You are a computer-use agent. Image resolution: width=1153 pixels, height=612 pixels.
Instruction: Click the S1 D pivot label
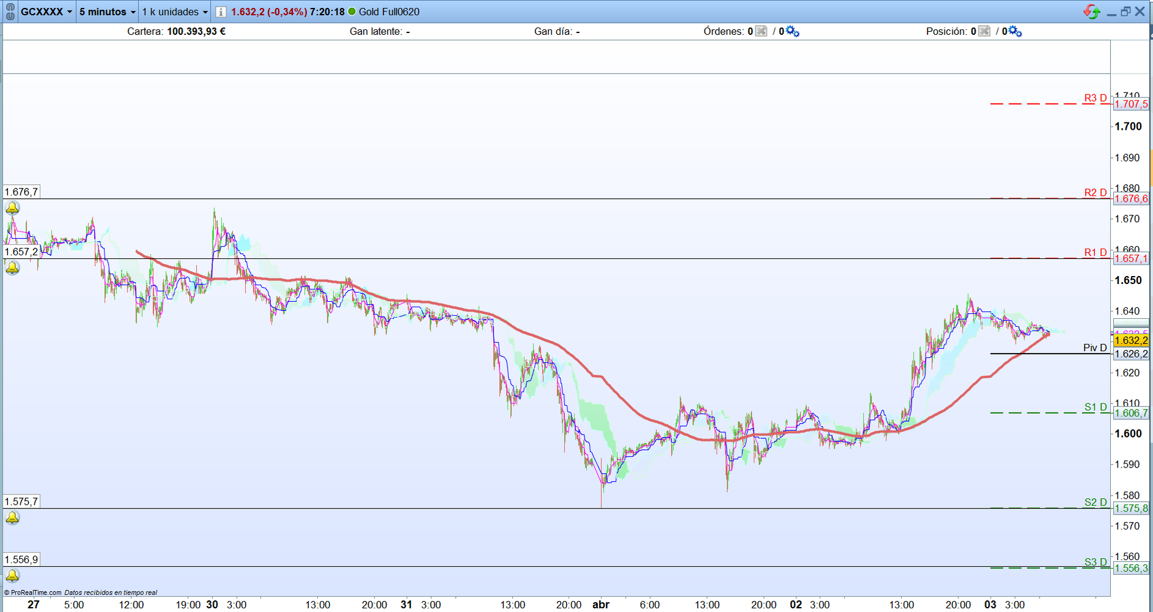pos(1095,407)
